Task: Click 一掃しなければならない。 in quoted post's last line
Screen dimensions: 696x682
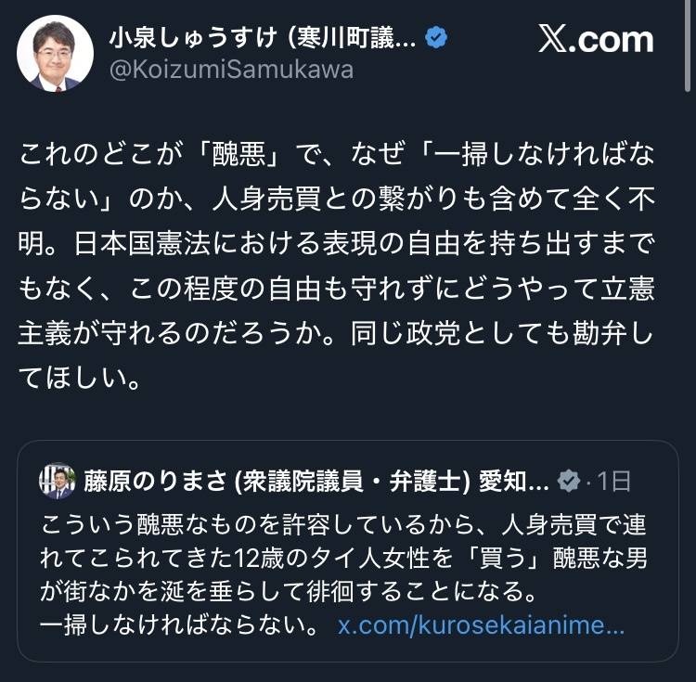Action: coord(178,624)
